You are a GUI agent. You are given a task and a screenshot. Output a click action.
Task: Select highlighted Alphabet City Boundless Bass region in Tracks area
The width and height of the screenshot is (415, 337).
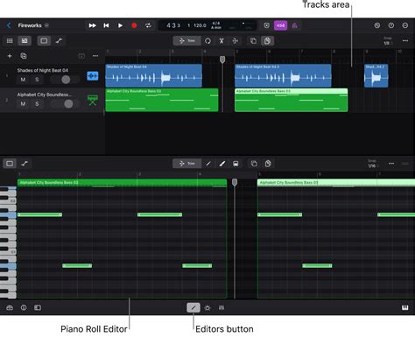click(x=292, y=100)
